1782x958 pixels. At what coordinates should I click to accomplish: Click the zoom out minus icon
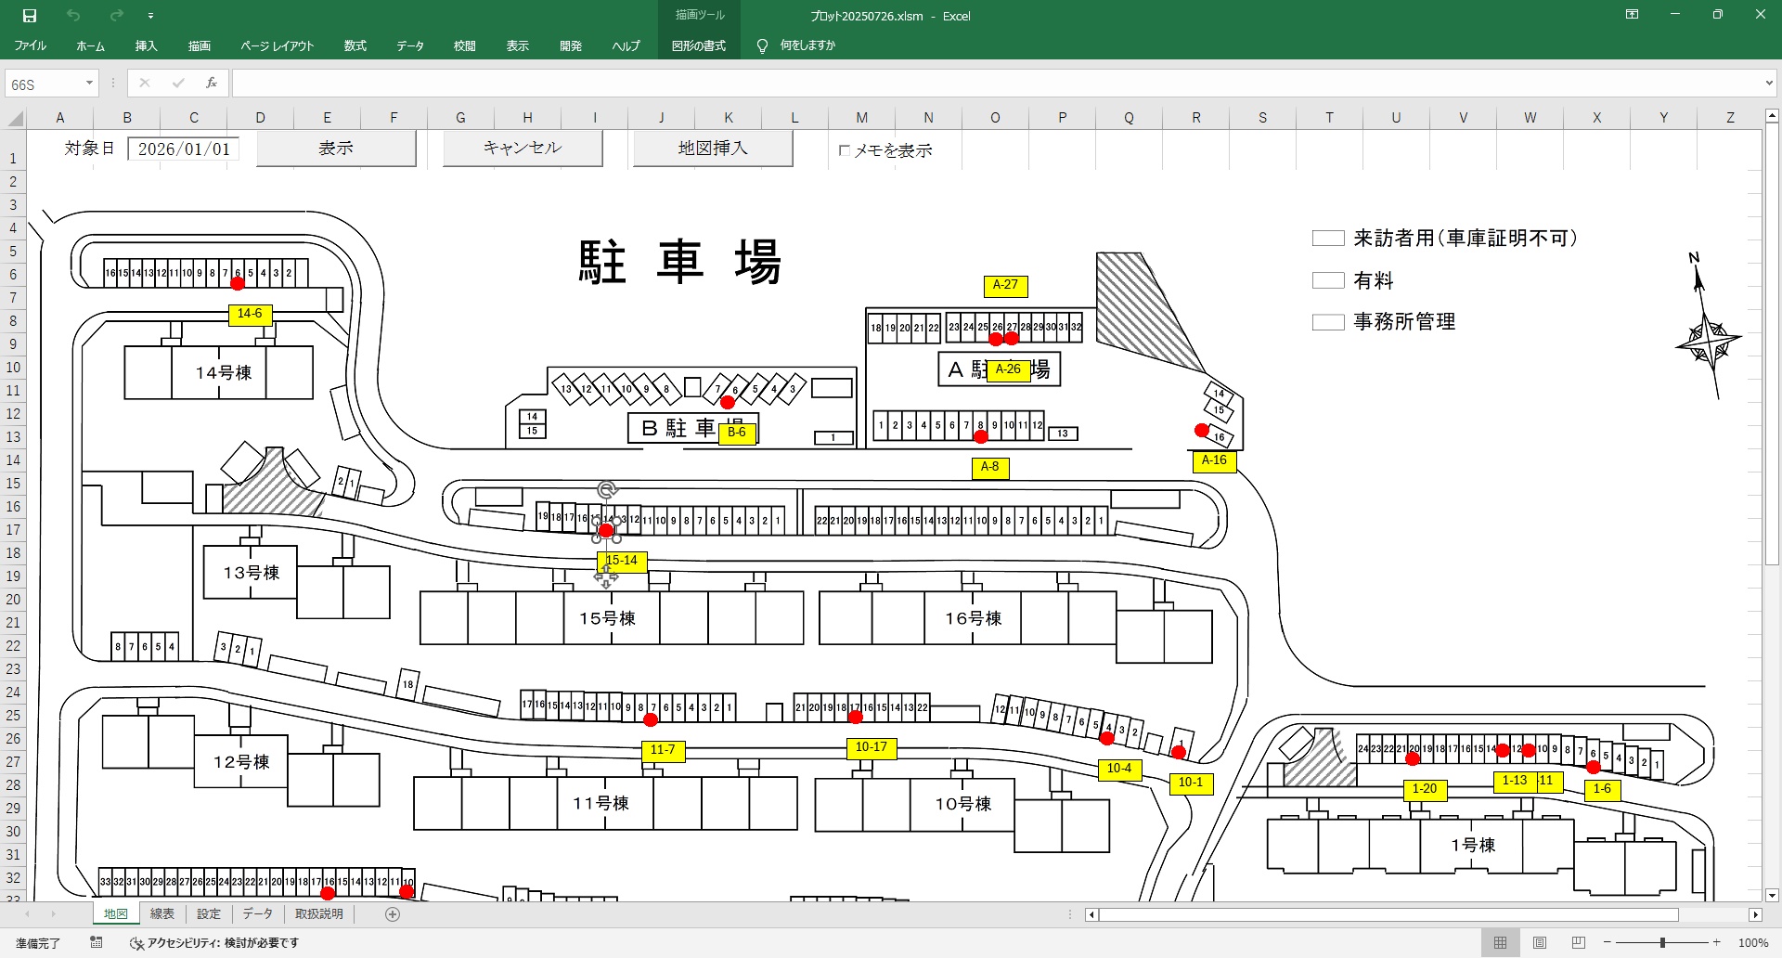pos(1608,943)
